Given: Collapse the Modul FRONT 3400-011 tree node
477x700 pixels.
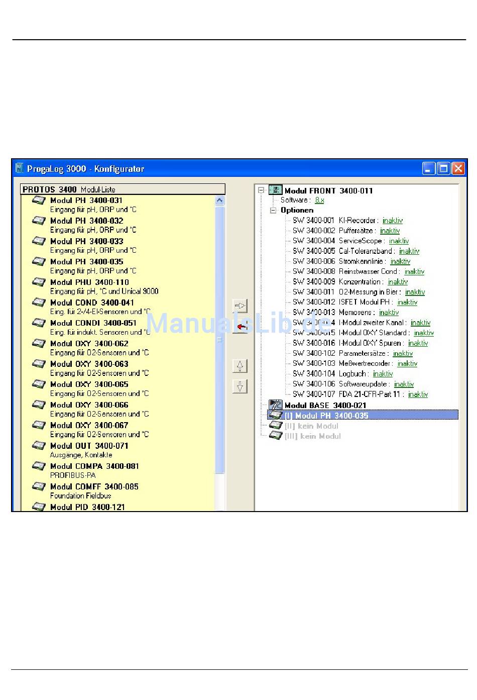Looking at the screenshot, I should click(x=261, y=190).
